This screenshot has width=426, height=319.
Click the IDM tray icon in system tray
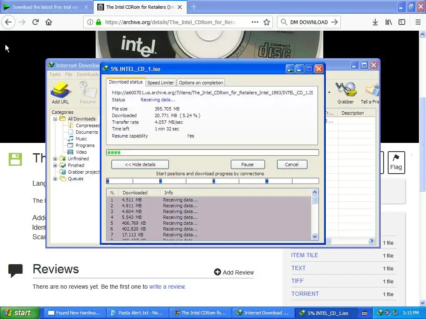[379, 313]
